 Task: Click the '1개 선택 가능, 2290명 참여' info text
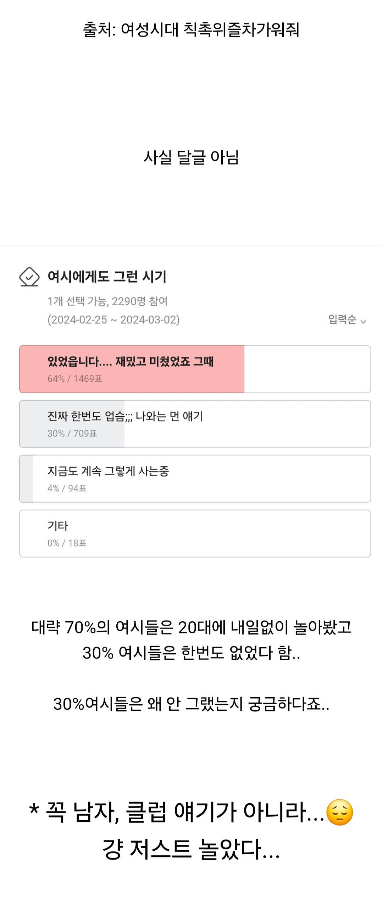pyautogui.click(x=107, y=301)
